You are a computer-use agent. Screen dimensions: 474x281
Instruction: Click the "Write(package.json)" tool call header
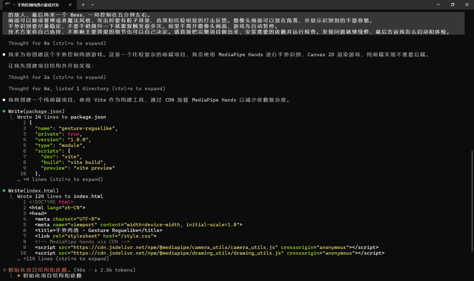[x=36, y=111]
